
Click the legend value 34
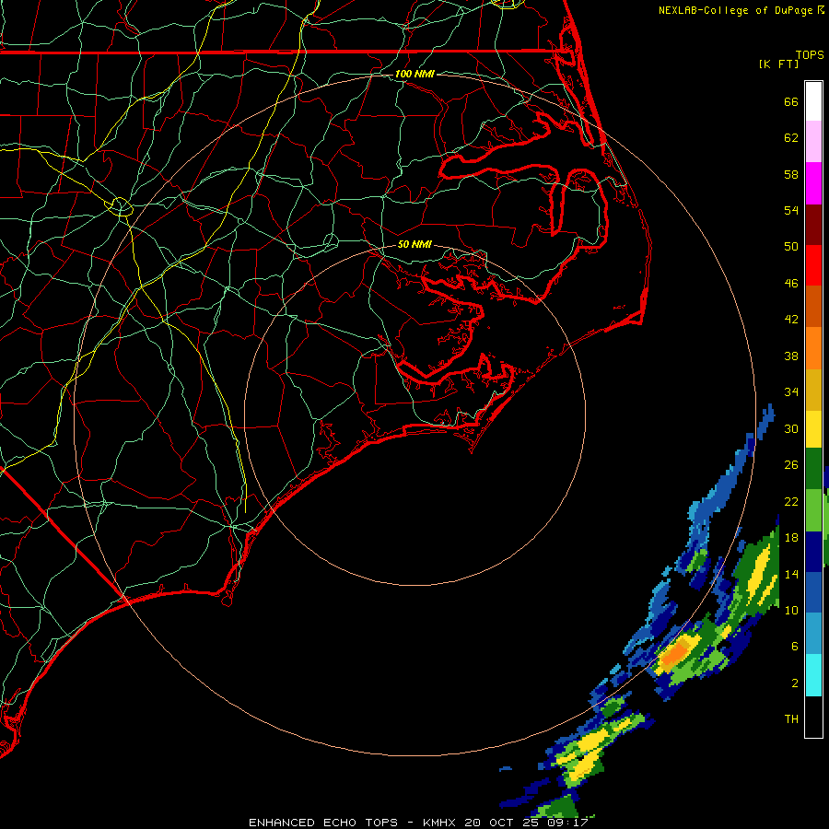click(791, 392)
